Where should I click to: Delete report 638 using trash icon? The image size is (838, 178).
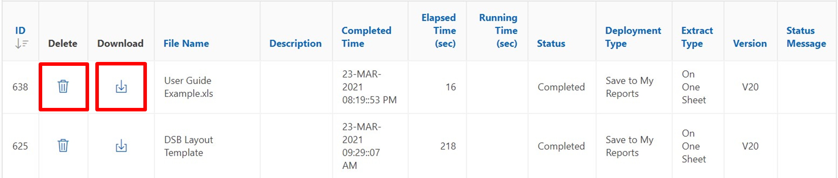pos(63,86)
